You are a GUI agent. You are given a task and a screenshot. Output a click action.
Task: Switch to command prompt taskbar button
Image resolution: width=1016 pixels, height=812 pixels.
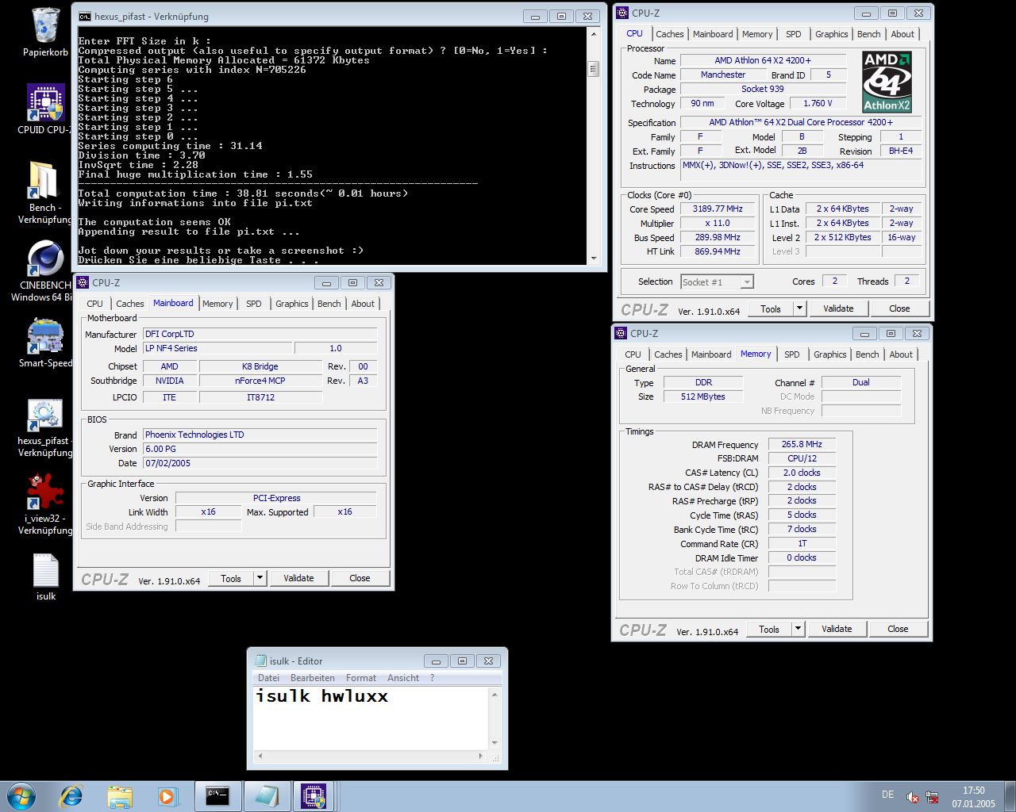coord(218,795)
